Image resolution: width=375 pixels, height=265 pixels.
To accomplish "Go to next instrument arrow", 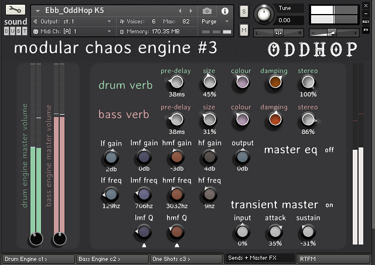I will pyautogui.click(x=191, y=11).
